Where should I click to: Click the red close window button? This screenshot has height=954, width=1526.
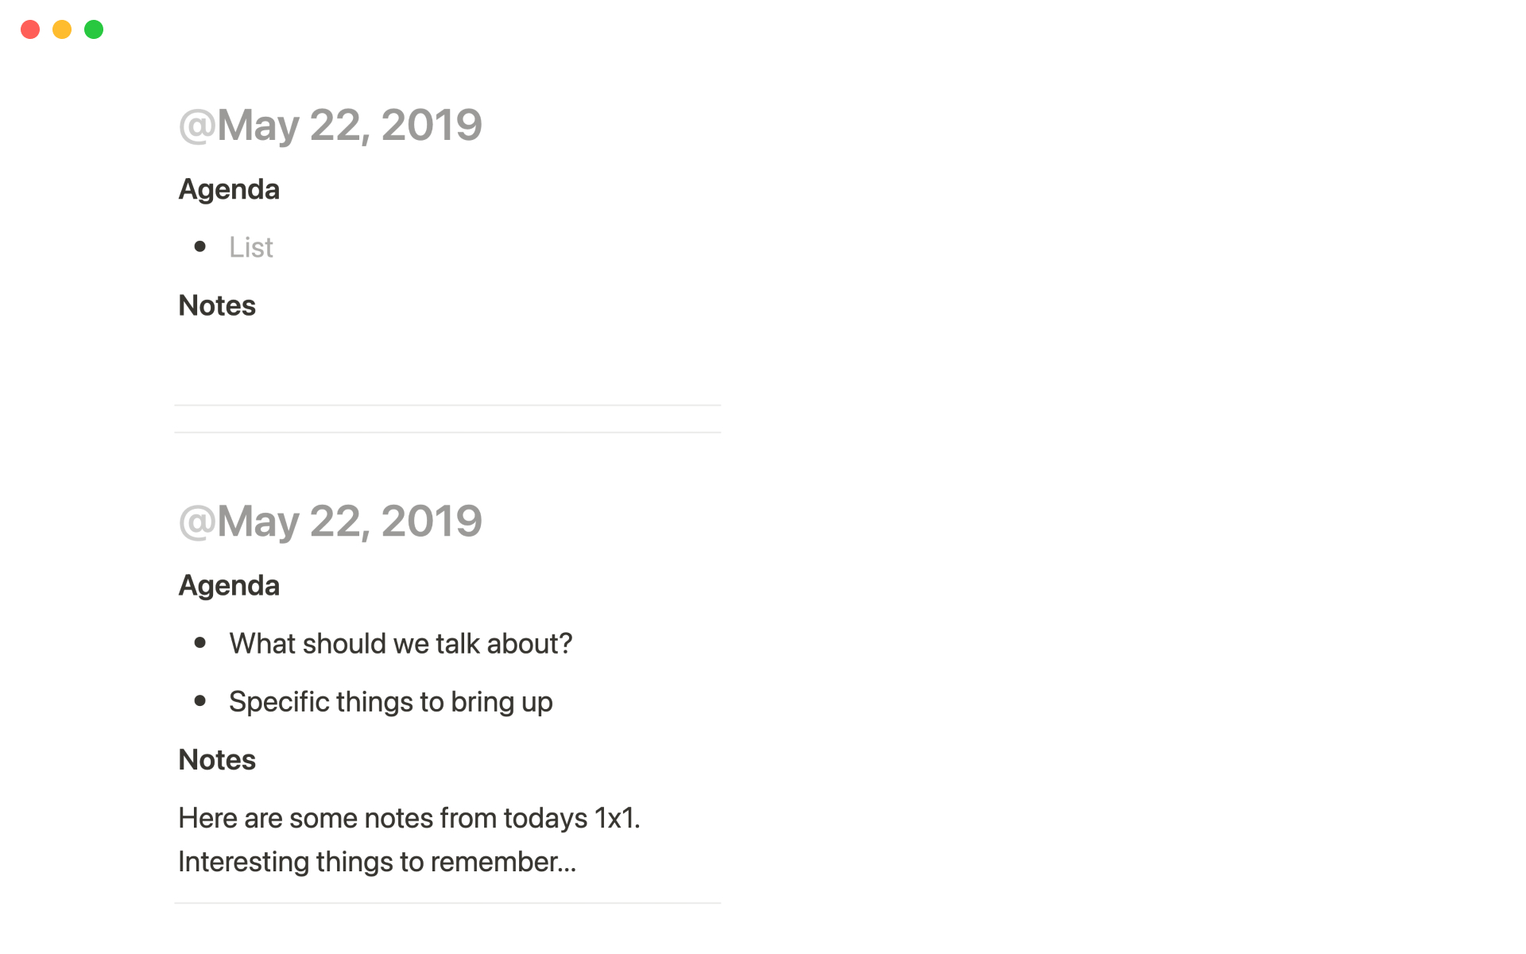click(x=30, y=29)
